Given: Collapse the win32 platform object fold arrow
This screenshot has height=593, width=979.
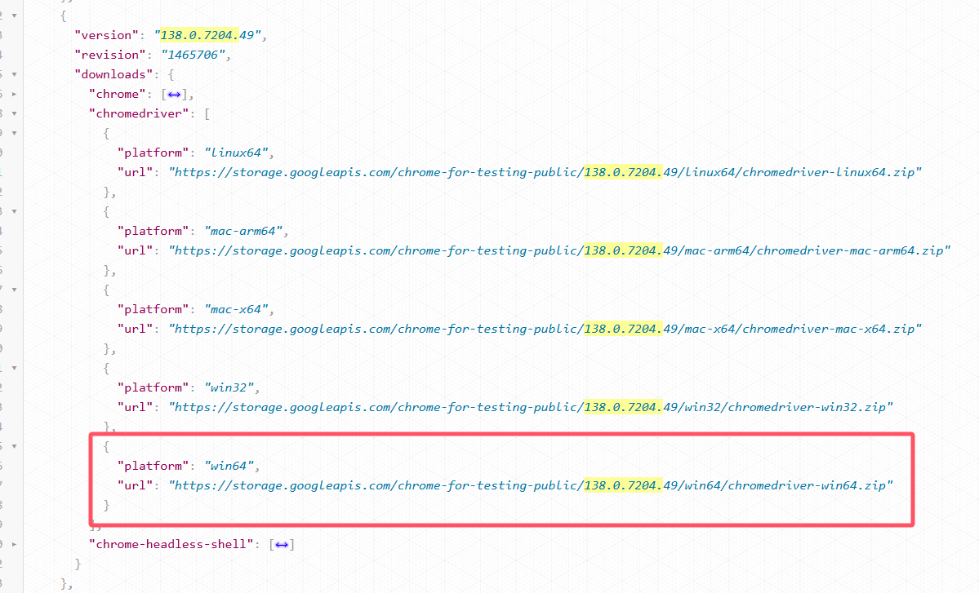Looking at the screenshot, I should click(x=14, y=369).
